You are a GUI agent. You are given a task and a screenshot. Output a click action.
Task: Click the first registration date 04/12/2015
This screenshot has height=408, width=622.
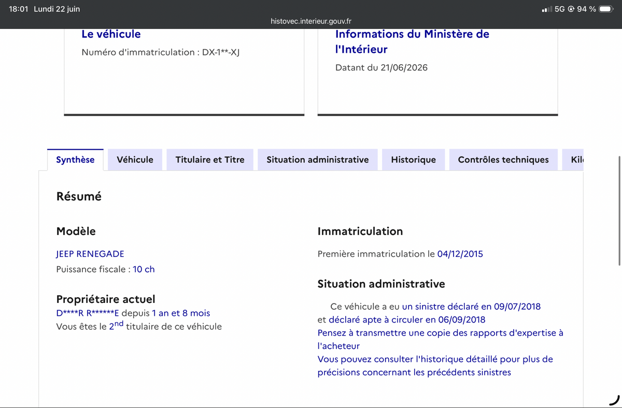(x=460, y=254)
